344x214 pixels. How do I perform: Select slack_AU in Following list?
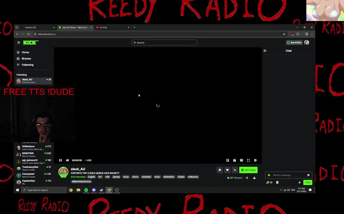34,81
